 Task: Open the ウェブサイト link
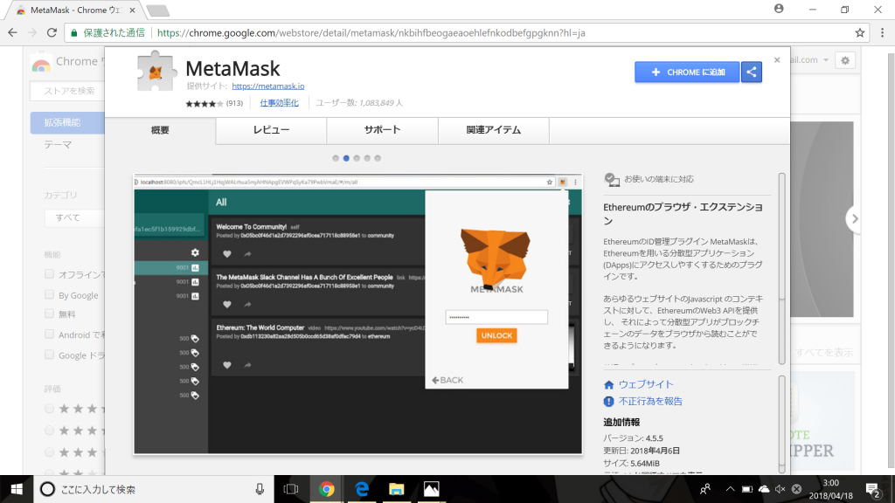tap(646, 385)
